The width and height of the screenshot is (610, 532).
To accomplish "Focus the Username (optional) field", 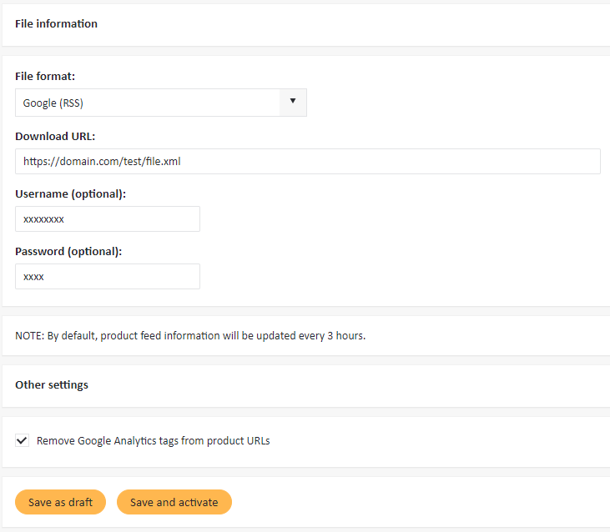I will tap(108, 218).
